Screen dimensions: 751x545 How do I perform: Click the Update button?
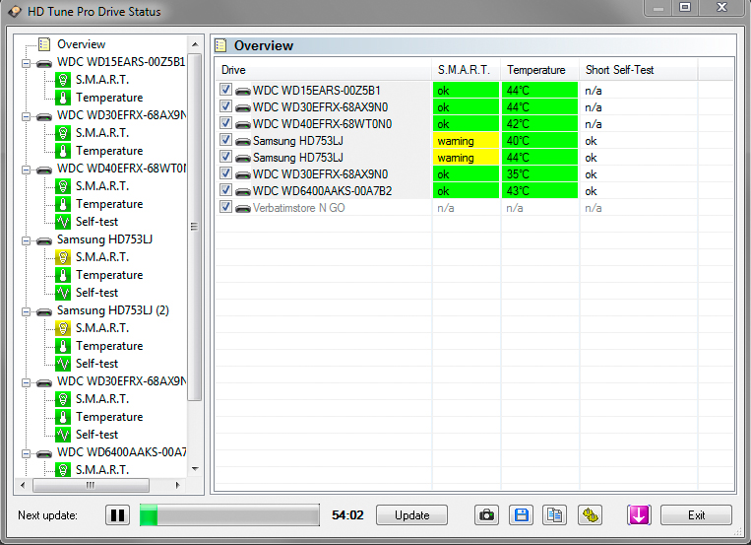click(x=411, y=515)
